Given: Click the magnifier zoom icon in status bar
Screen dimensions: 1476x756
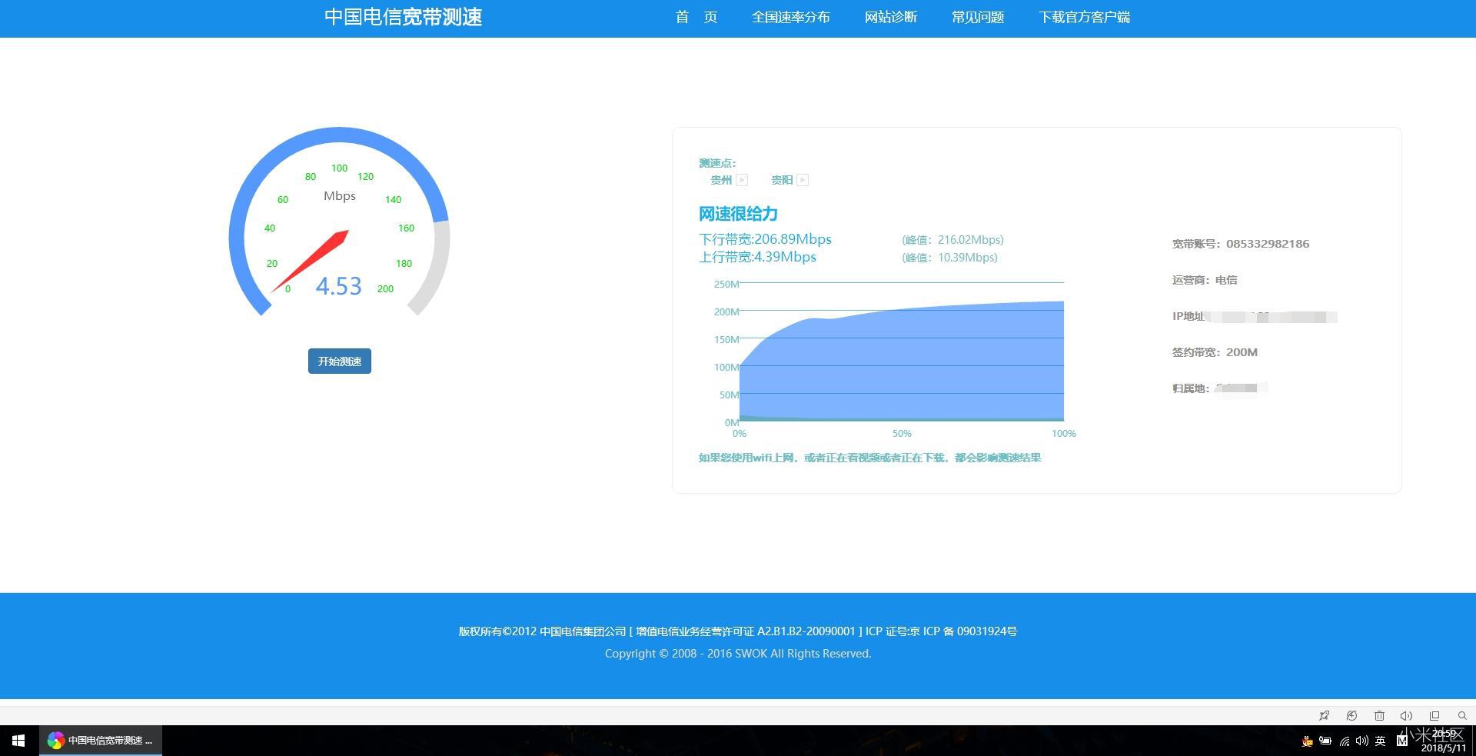Looking at the screenshot, I should [x=1462, y=715].
